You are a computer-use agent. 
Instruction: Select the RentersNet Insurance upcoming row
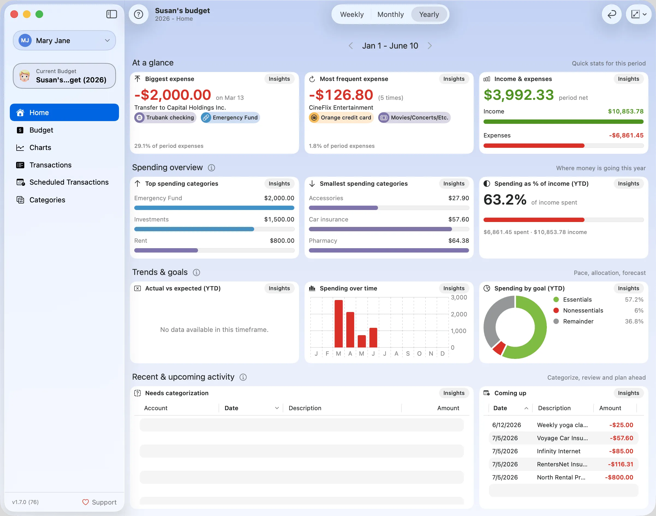[x=563, y=464]
